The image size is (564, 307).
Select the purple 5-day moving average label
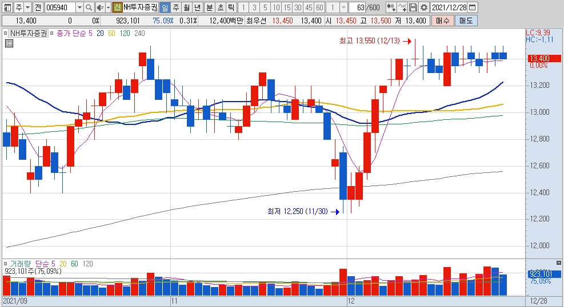click(x=90, y=34)
